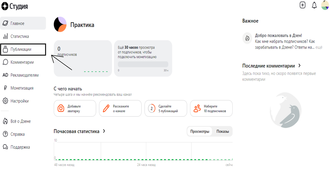Click the 0 подписчиков card

(x=83, y=59)
